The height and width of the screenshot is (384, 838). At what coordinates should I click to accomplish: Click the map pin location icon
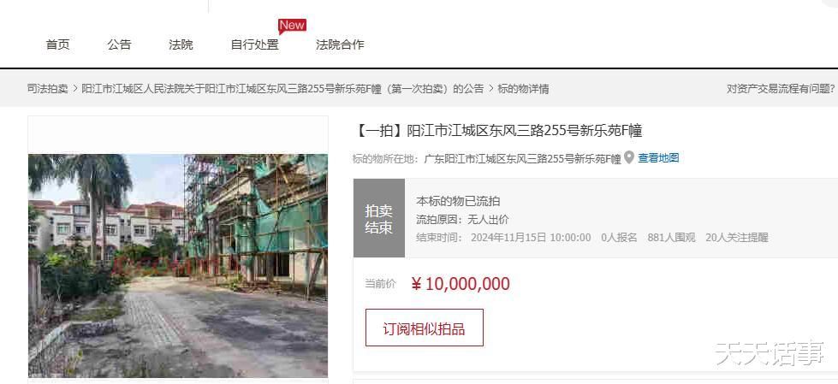pyautogui.click(x=629, y=157)
